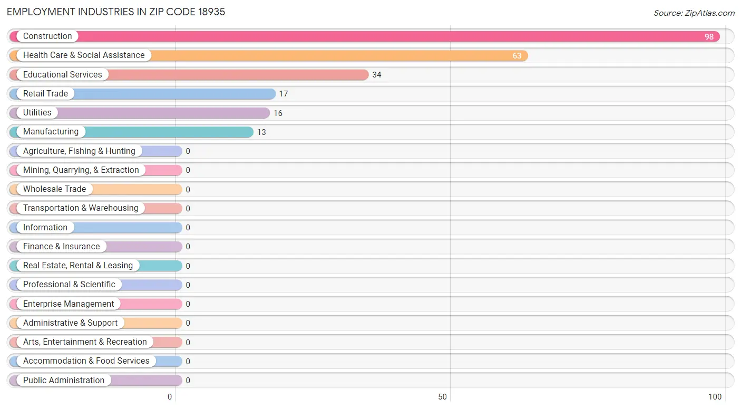The width and height of the screenshot is (741, 409).
Task: Click the Public Administration label
Action: click(64, 381)
